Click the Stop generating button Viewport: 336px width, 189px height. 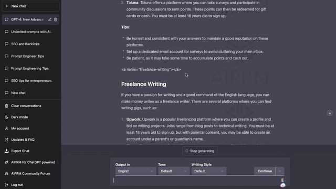pyautogui.click(x=199, y=151)
